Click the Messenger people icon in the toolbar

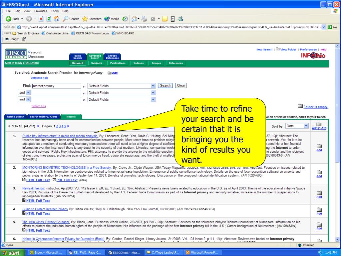click(180, 19)
